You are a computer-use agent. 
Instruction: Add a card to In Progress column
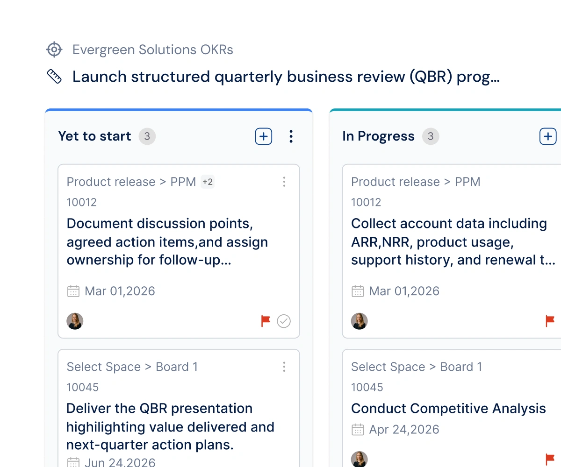548,136
